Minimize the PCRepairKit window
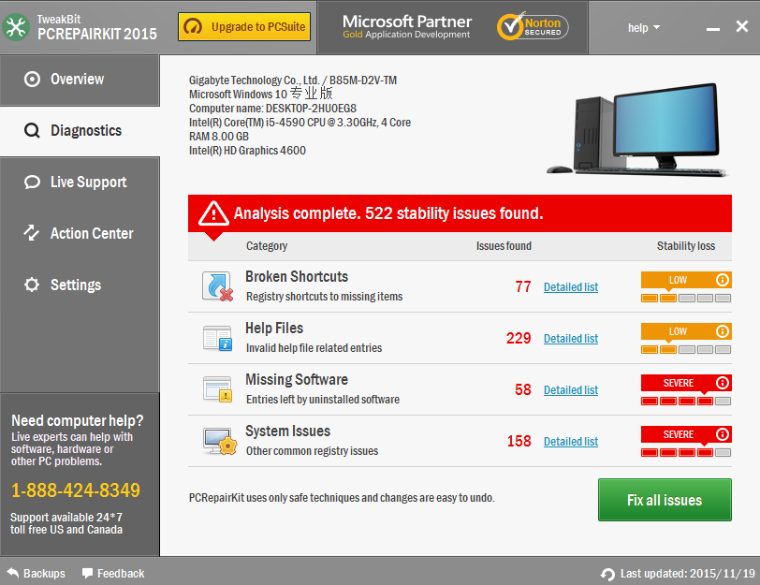The width and height of the screenshot is (760, 585). (712, 29)
